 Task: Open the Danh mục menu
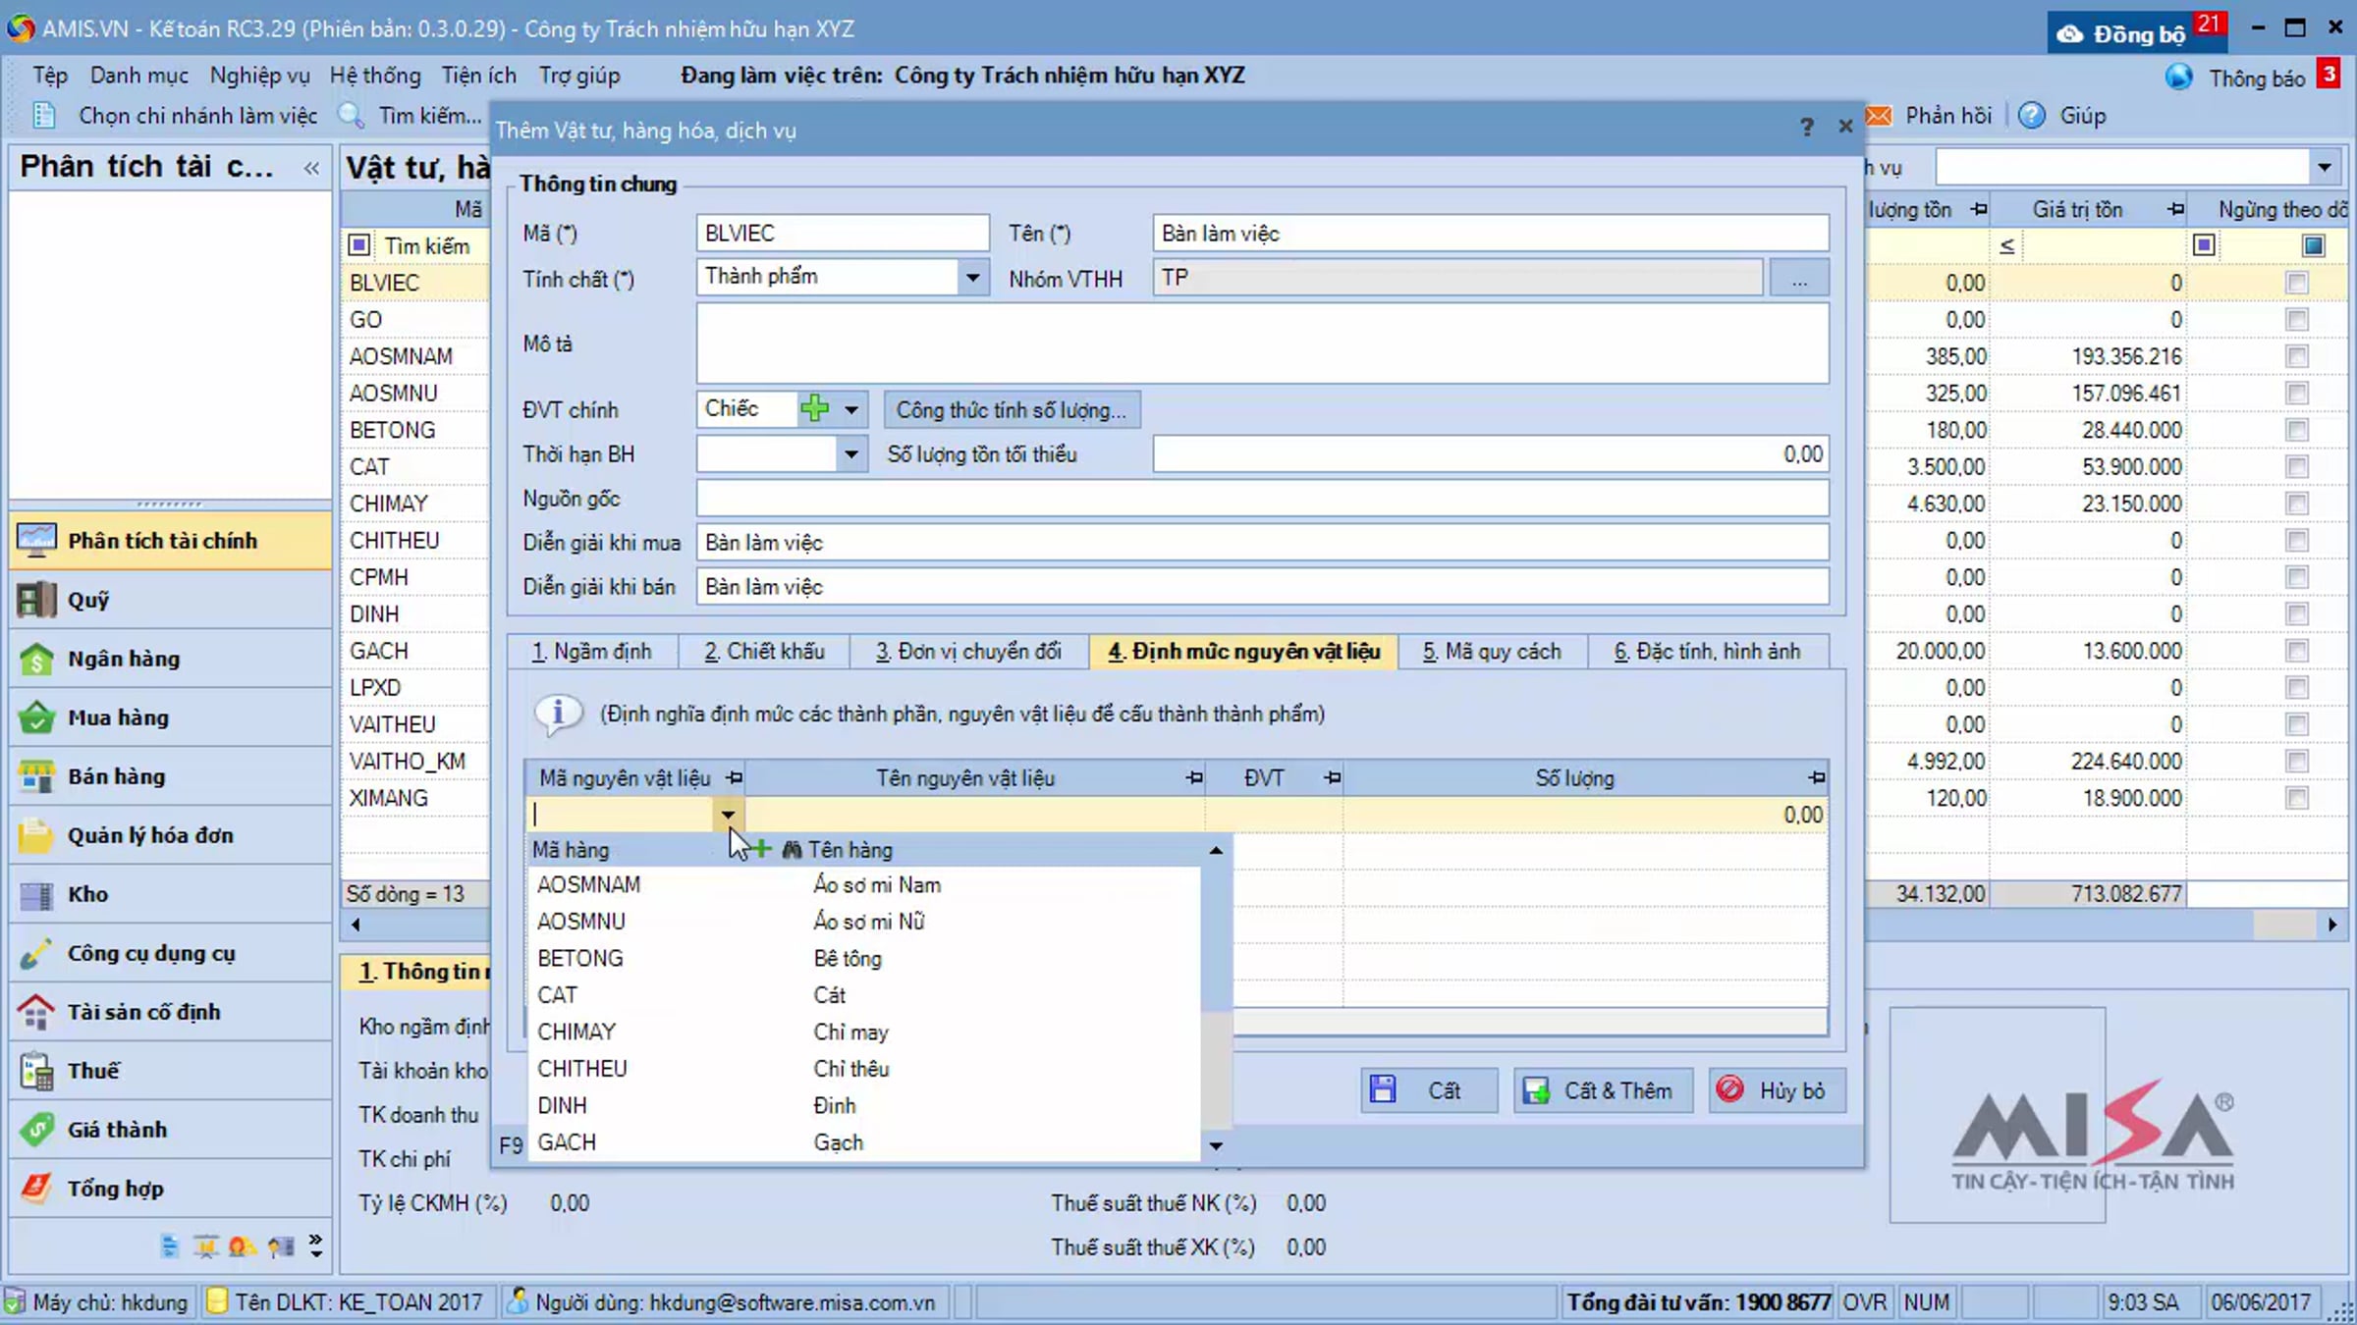(x=139, y=76)
